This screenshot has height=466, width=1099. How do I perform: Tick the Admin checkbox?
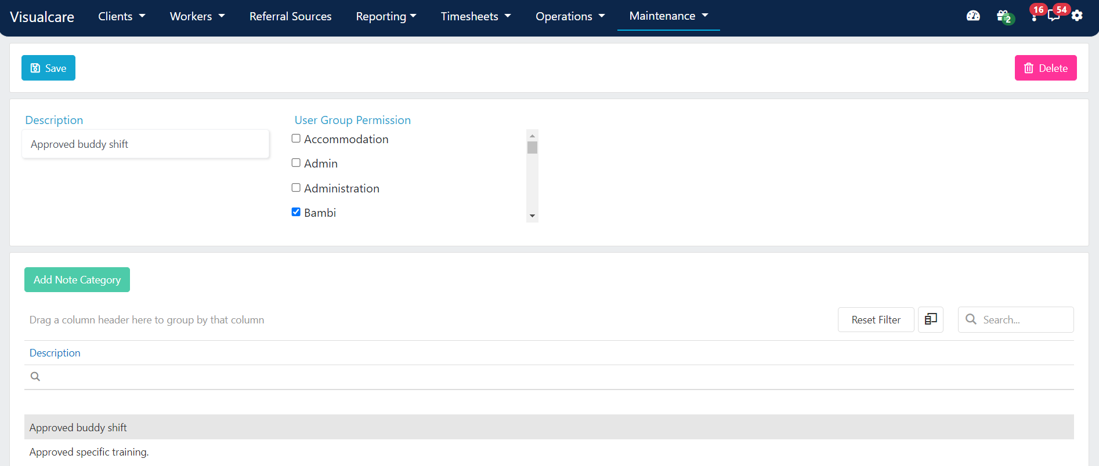pos(296,163)
